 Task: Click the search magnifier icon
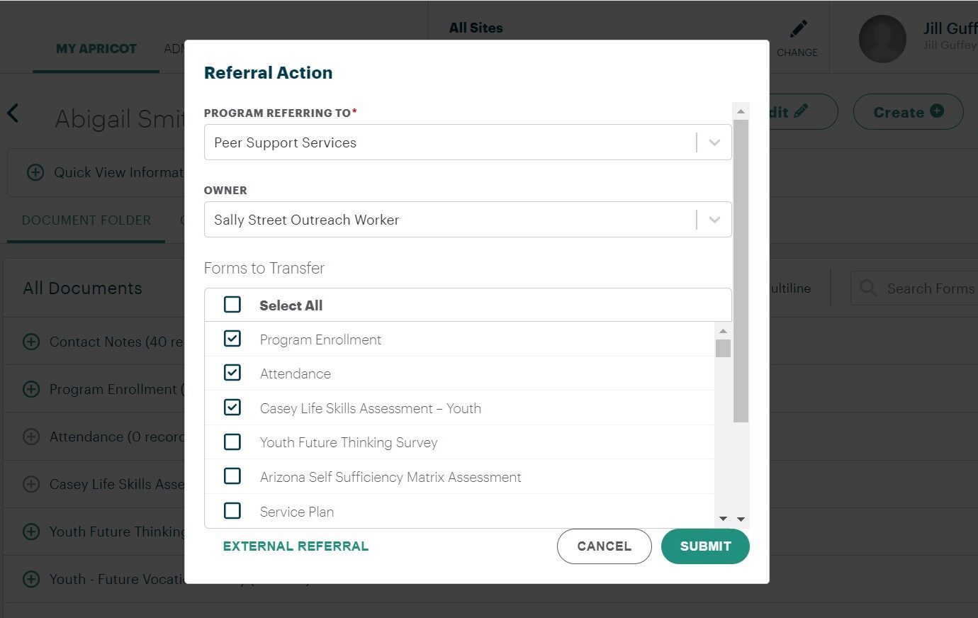point(867,288)
